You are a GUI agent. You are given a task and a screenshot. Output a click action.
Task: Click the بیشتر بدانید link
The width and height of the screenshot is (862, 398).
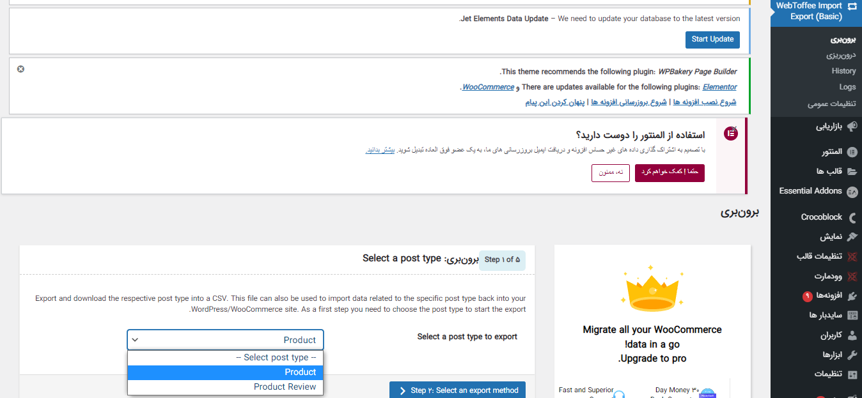380,150
